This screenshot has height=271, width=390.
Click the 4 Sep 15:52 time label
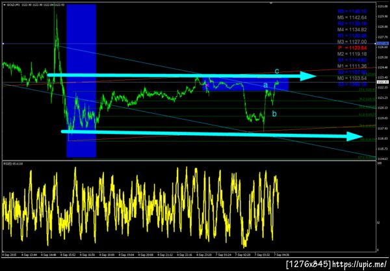tap(68, 255)
